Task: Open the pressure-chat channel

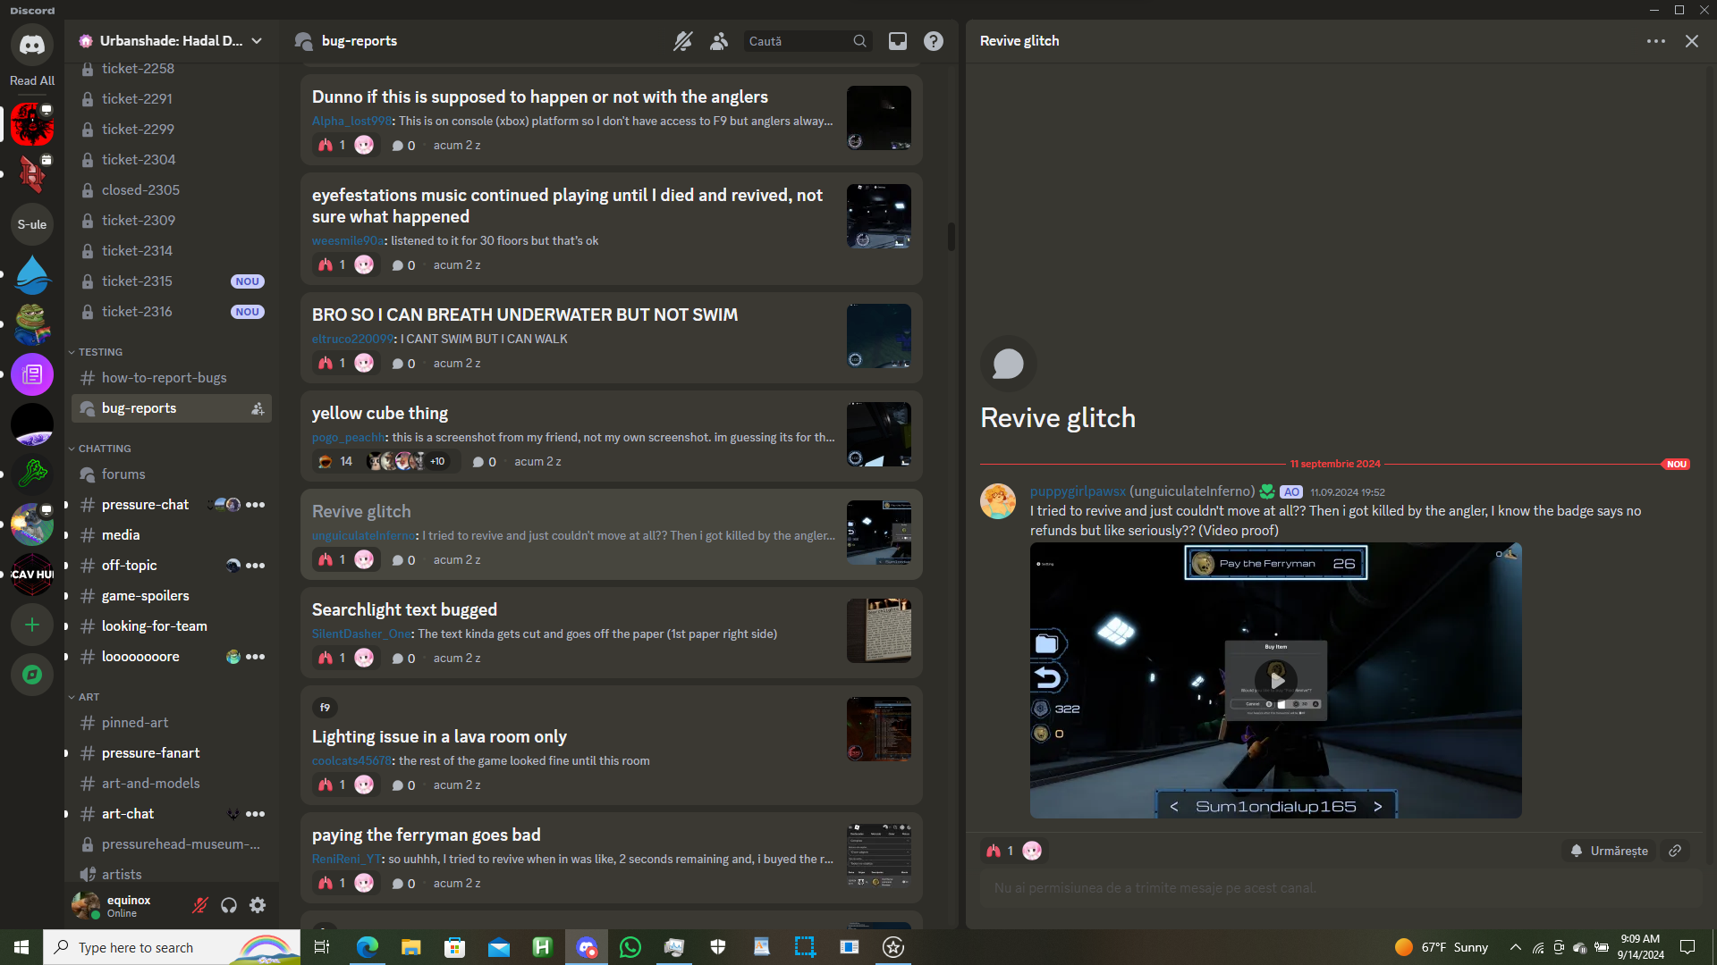Action: coord(145,505)
